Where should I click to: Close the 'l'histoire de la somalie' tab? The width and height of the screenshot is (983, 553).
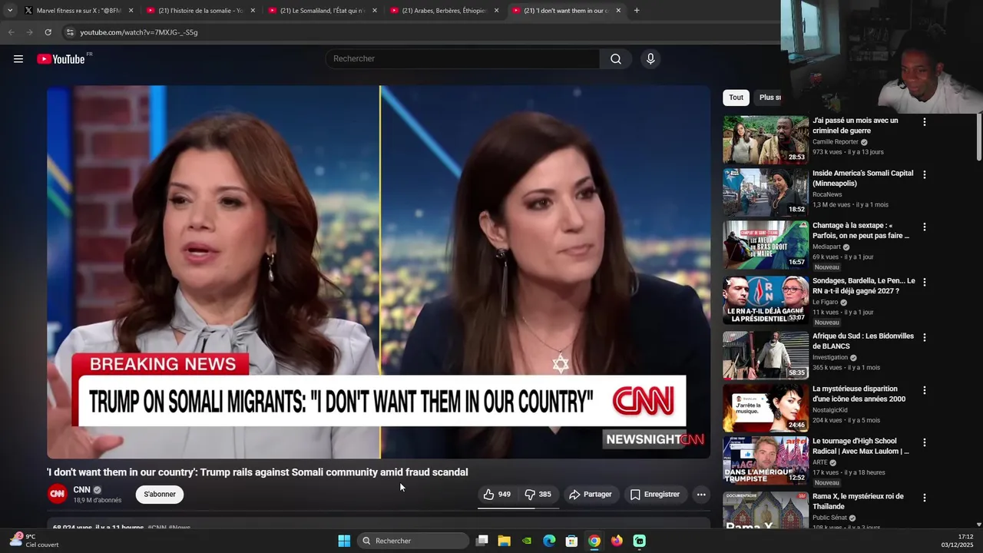pyautogui.click(x=253, y=11)
